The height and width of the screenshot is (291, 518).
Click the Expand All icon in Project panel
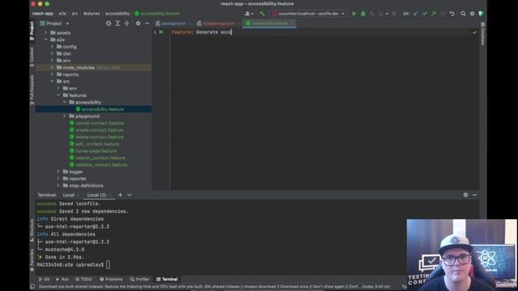[117, 23]
